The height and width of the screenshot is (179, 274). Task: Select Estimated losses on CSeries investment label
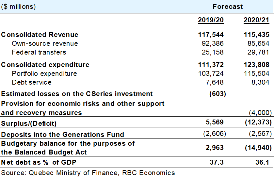click(x=77, y=94)
